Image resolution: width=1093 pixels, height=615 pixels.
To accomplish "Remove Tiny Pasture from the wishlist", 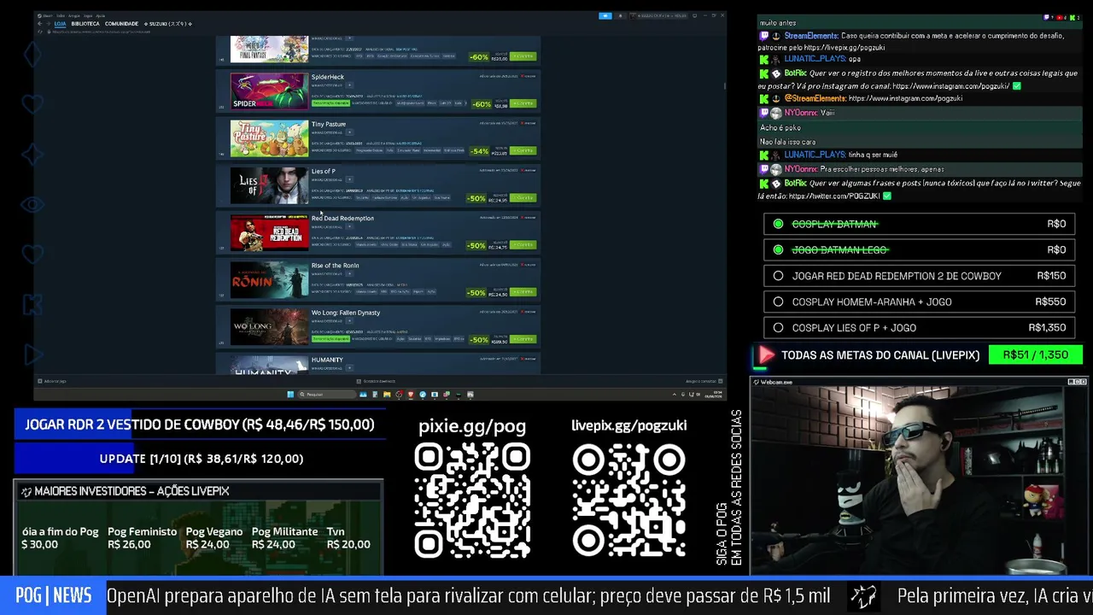I will [530, 123].
